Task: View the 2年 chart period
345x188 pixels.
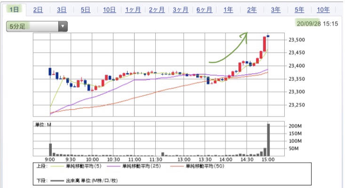Action: pyautogui.click(x=252, y=10)
